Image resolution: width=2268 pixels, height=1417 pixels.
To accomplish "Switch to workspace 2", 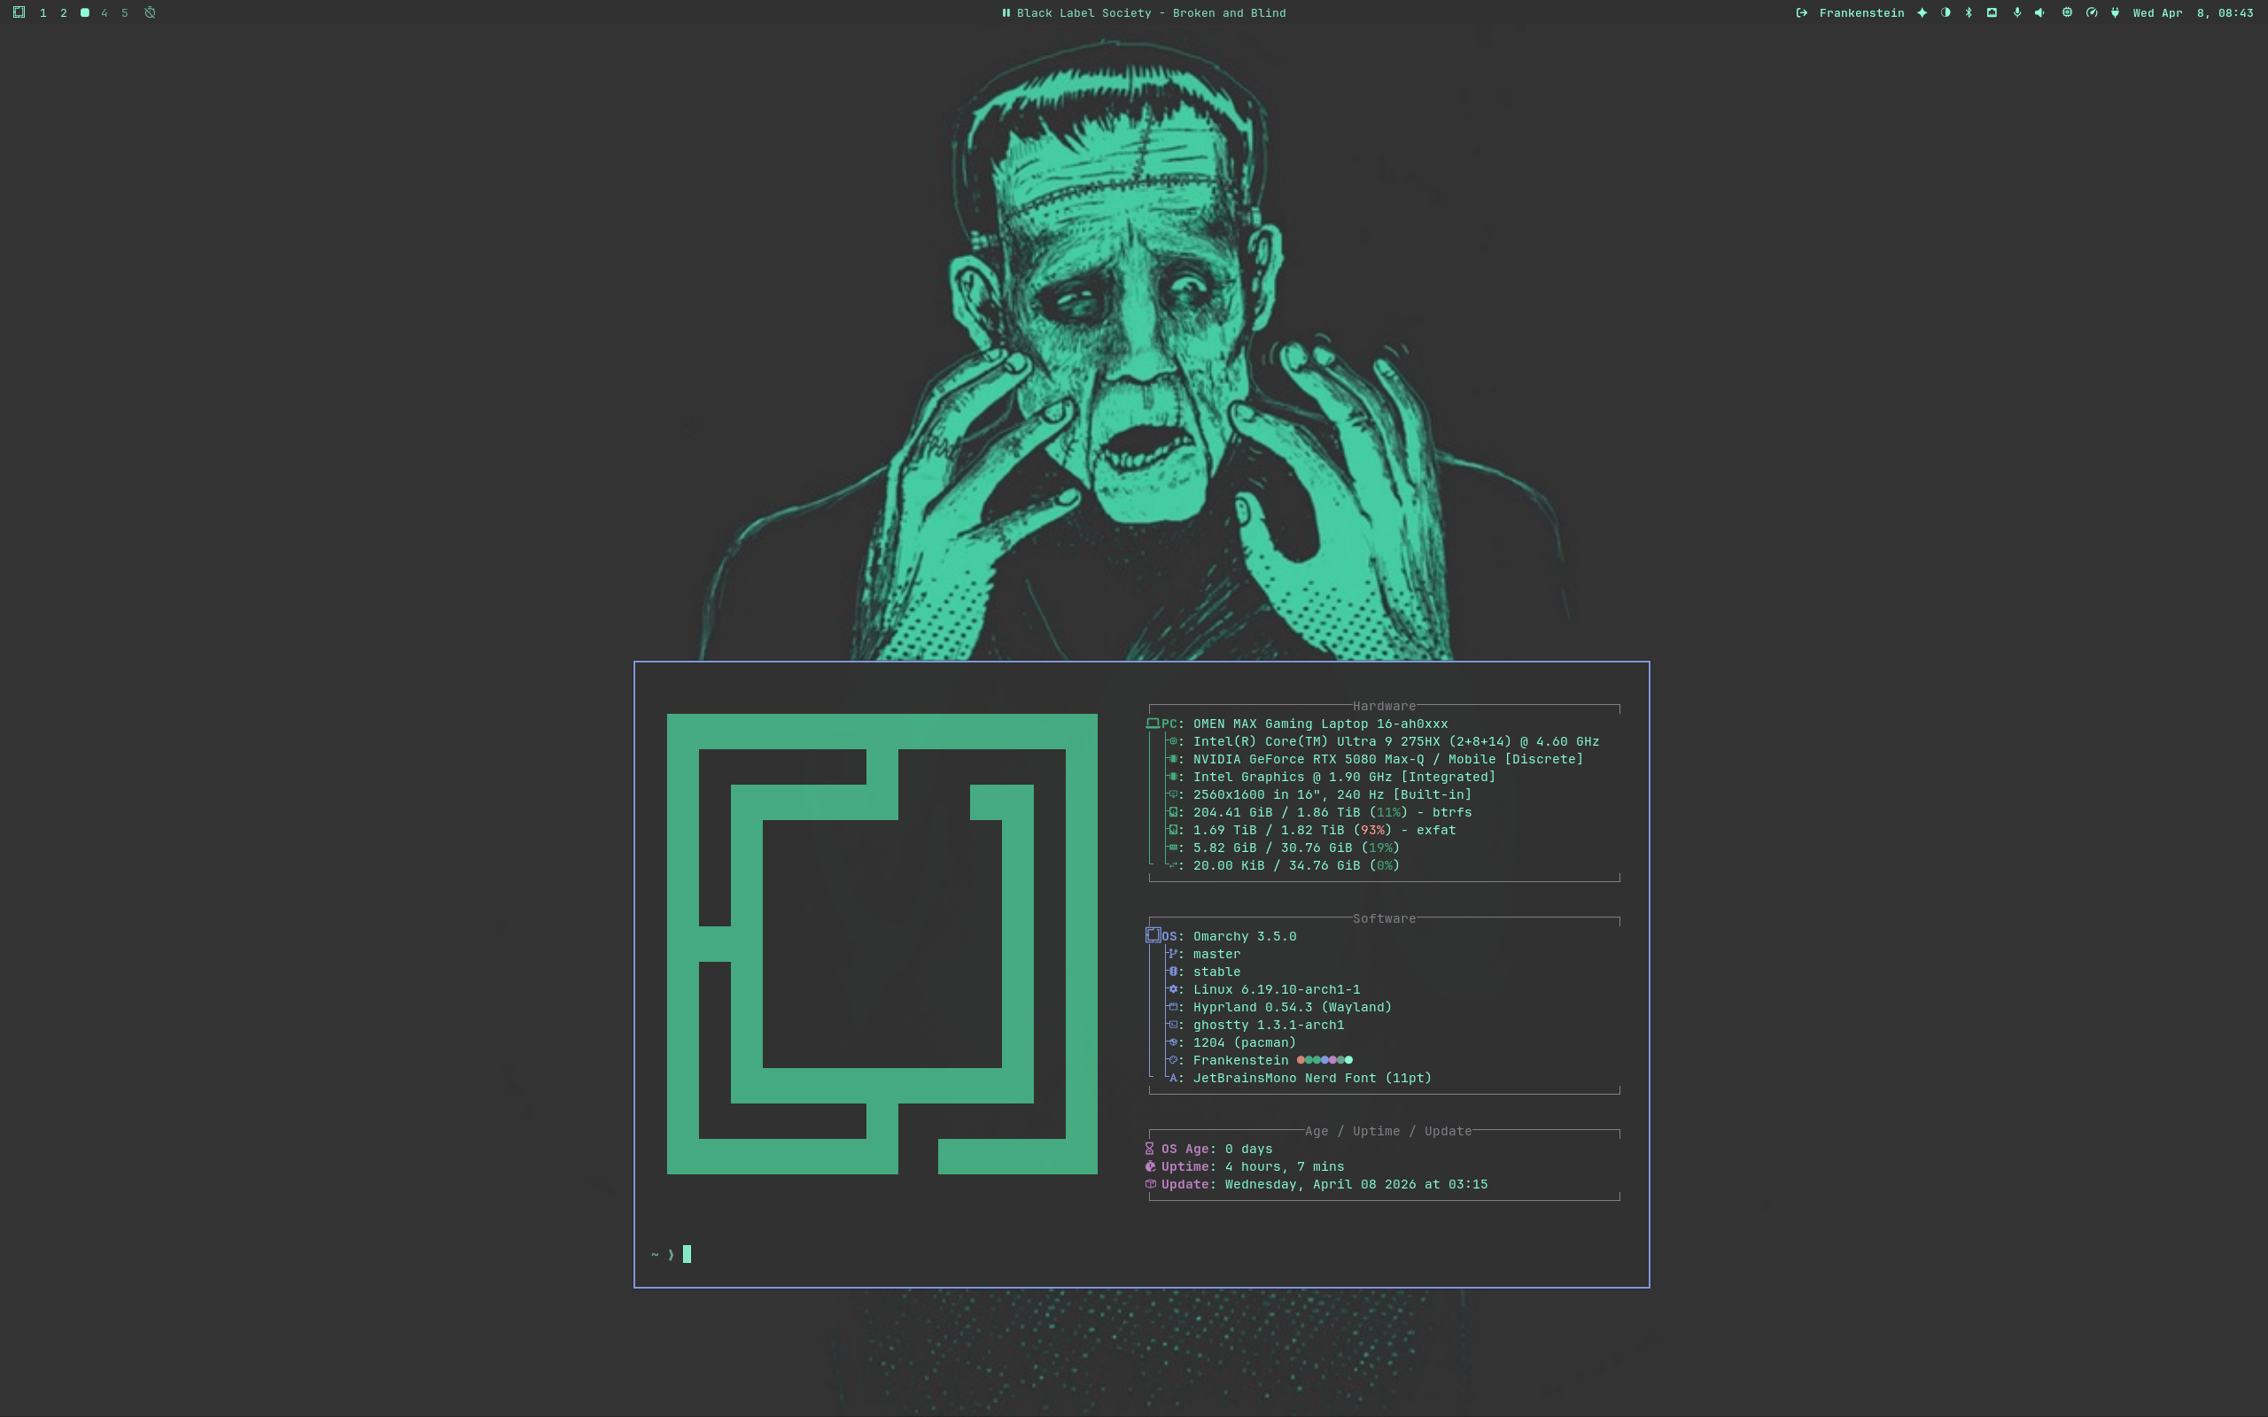I will click(64, 13).
